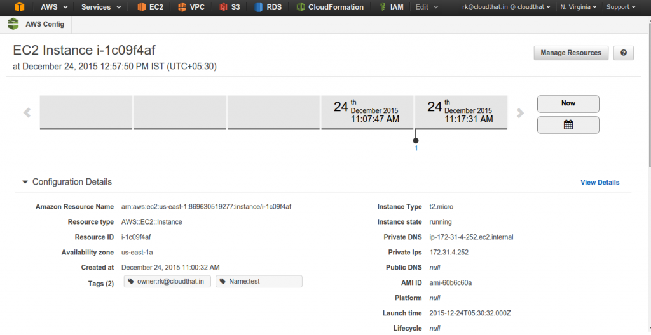Open the S3 service shortcut
Viewport: 651px width, 335px height.
(230, 7)
